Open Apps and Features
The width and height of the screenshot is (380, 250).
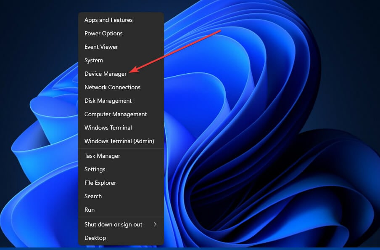click(121, 20)
